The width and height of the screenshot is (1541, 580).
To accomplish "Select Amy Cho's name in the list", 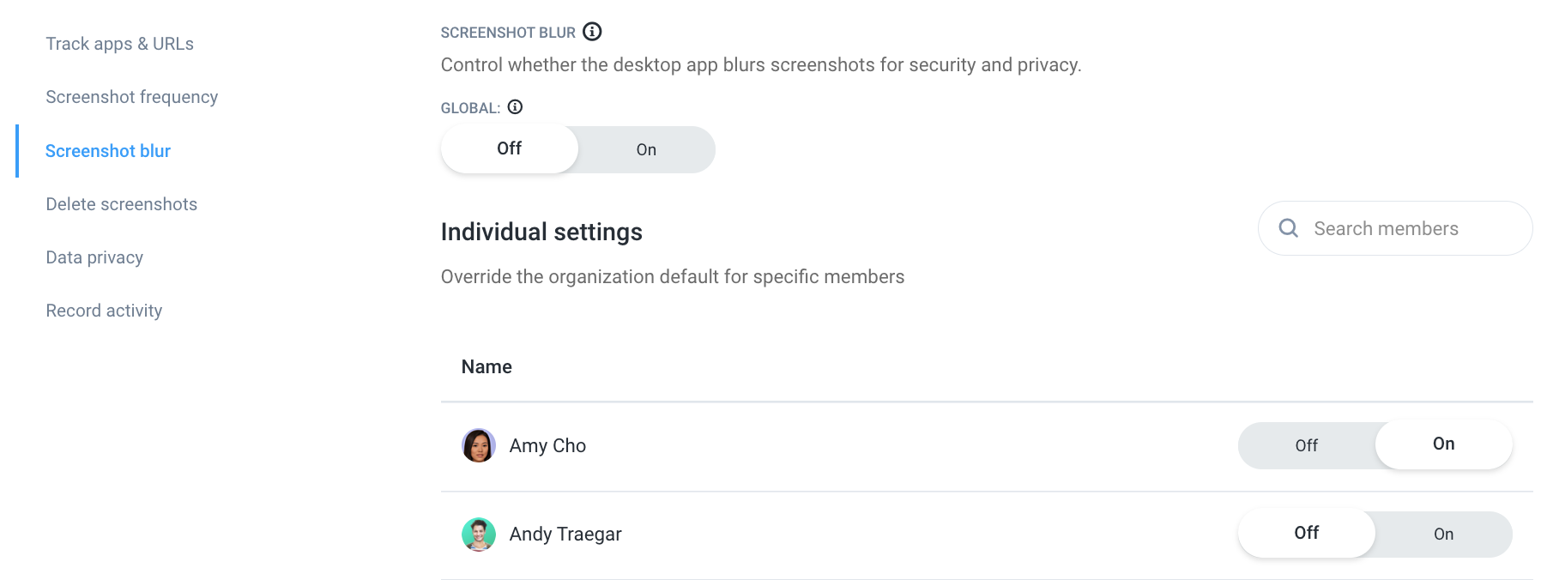I will coord(547,445).
